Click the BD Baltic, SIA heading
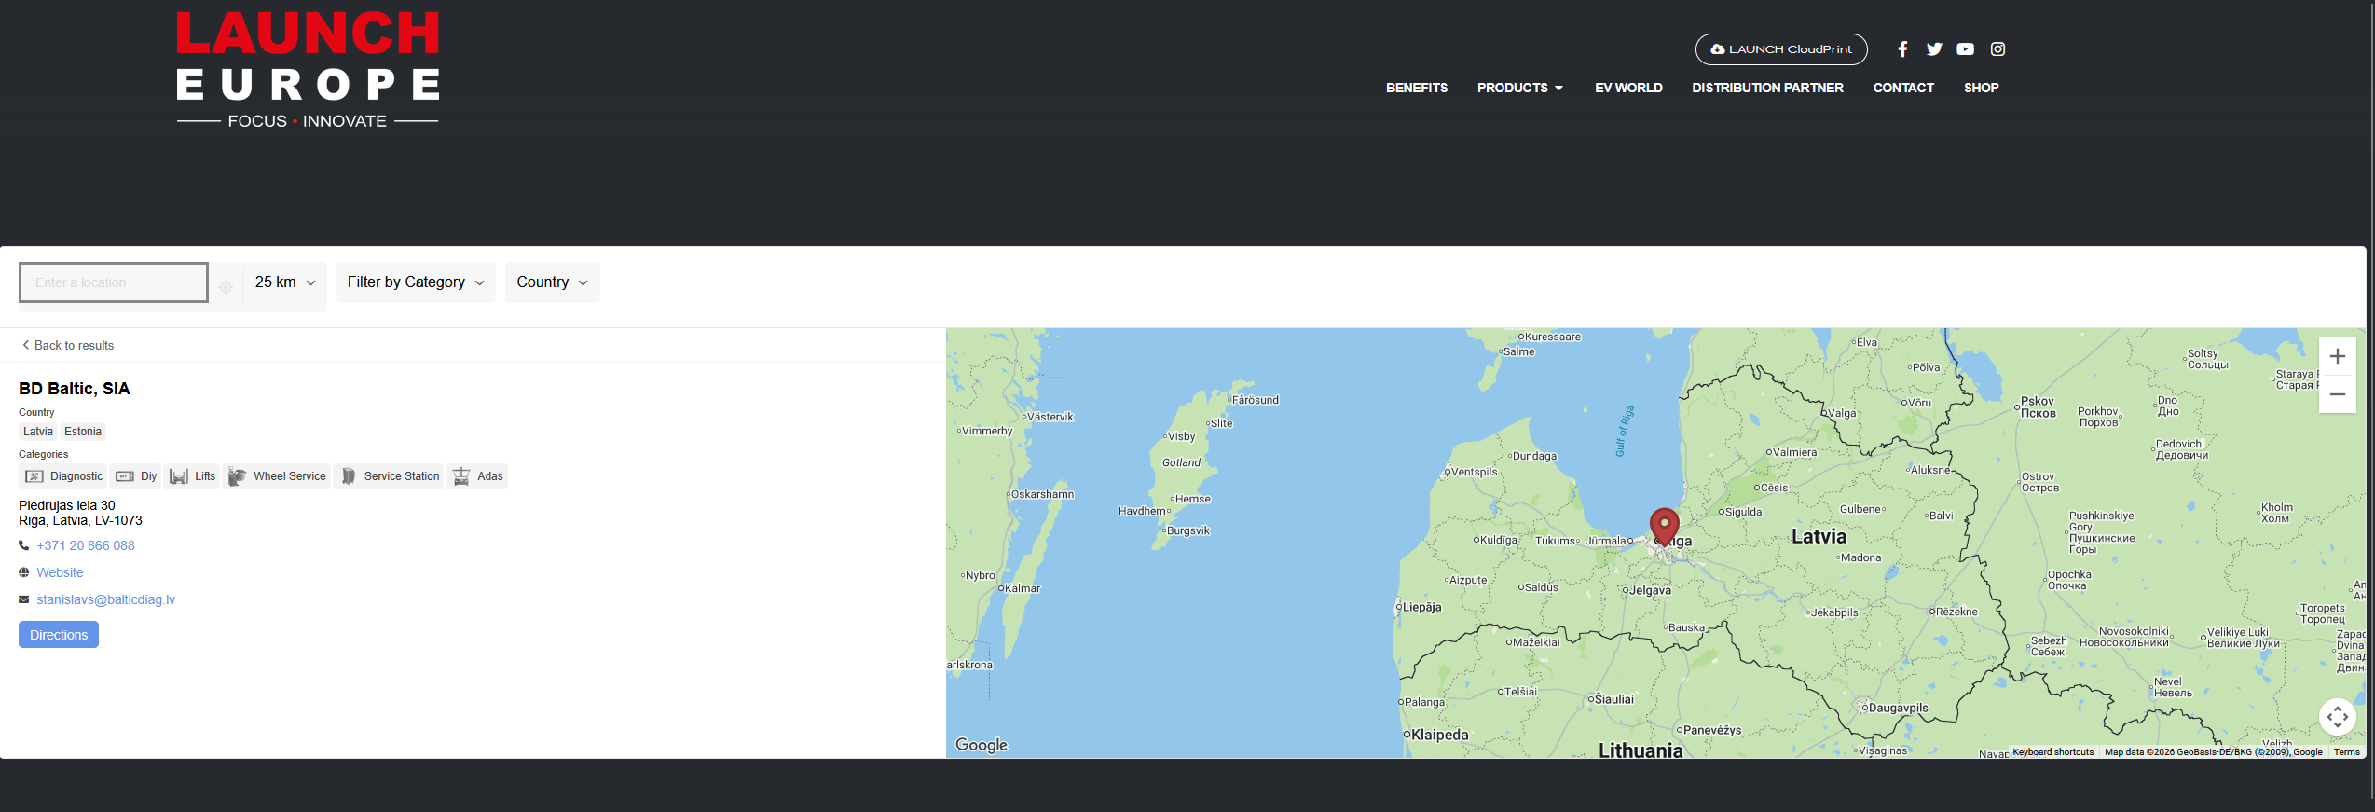 [x=75, y=389]
